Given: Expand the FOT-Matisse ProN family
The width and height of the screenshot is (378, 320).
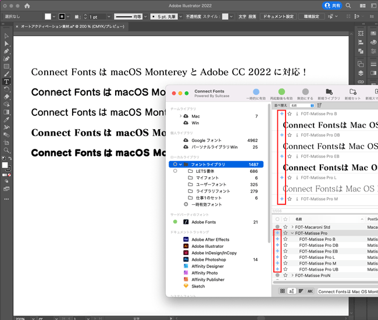Looking at the screenshot, I should pos(292,275).
